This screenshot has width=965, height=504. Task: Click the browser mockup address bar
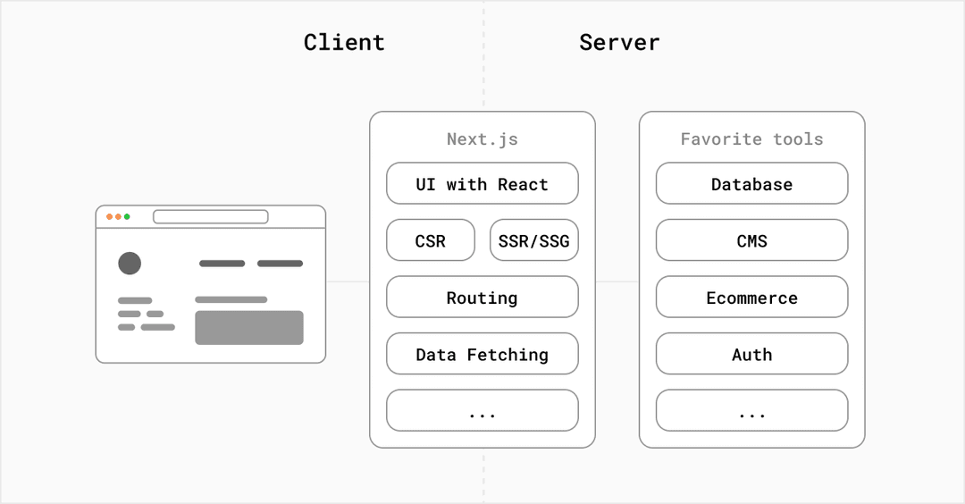click(211, 216)
